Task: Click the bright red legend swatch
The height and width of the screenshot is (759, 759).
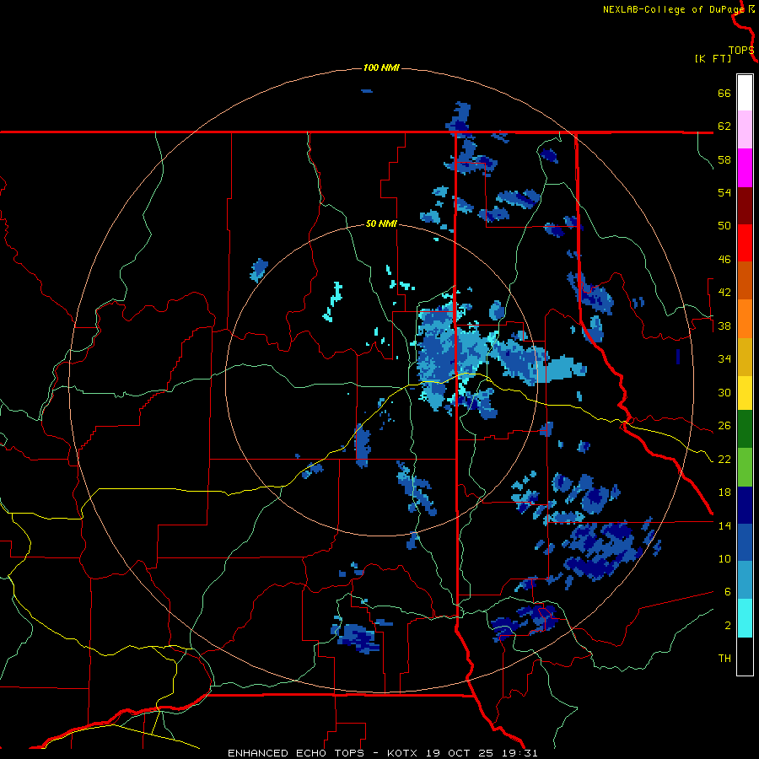Action: (x=745, y=243)
